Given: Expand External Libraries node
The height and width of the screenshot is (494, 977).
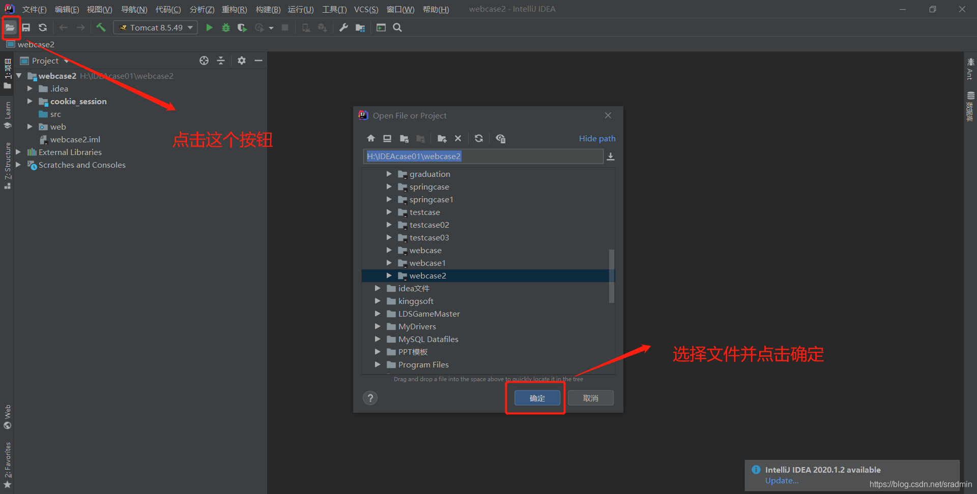Looking at the screenshot, I should 18,152.
